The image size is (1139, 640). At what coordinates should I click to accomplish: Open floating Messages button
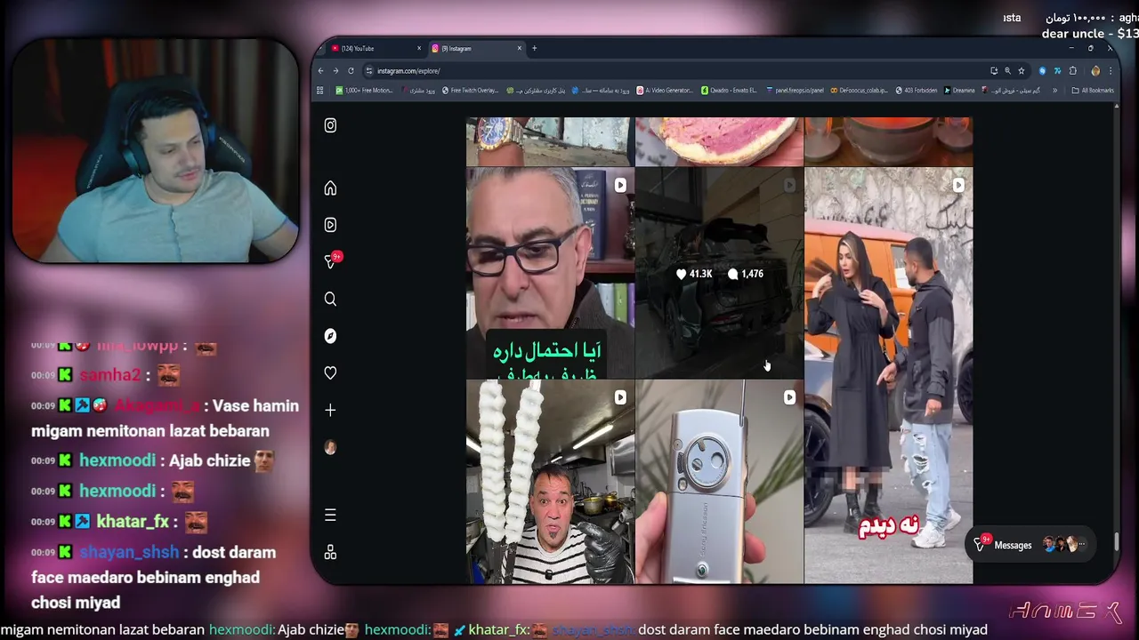point(1030,545)
